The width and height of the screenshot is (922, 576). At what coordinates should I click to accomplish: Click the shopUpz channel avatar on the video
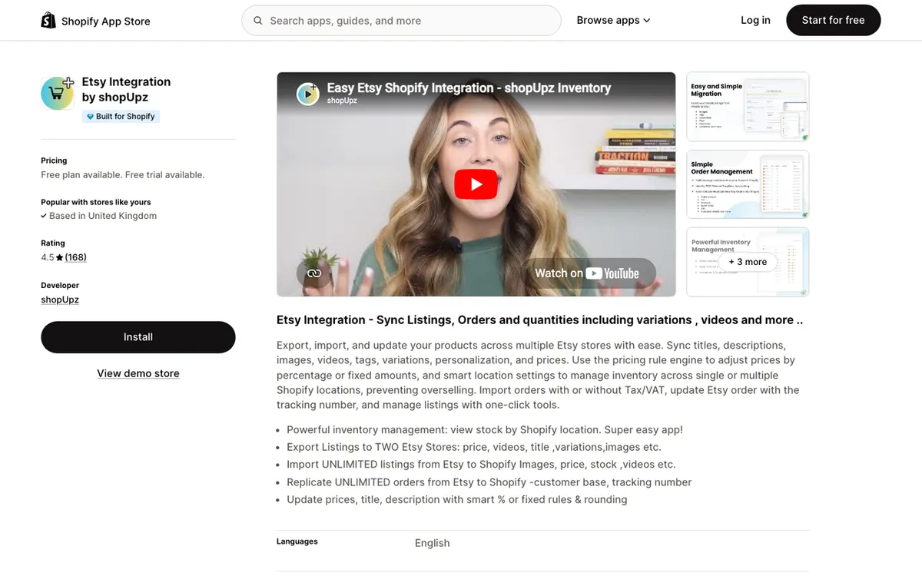tap(308, 94)
